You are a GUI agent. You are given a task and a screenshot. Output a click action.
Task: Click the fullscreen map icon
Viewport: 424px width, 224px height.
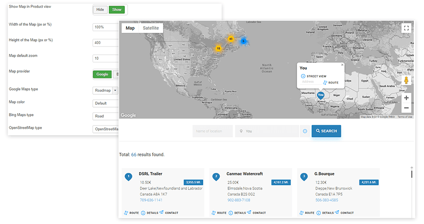406,28
